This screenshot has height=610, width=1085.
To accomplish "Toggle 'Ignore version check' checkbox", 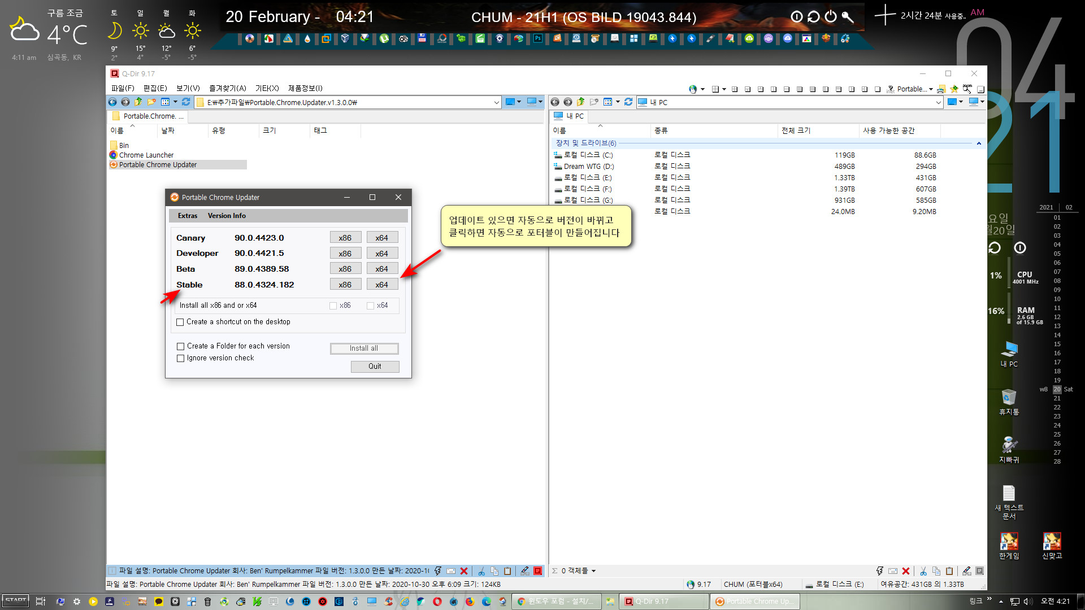I will pyautogui.click(x=181, y=358).
